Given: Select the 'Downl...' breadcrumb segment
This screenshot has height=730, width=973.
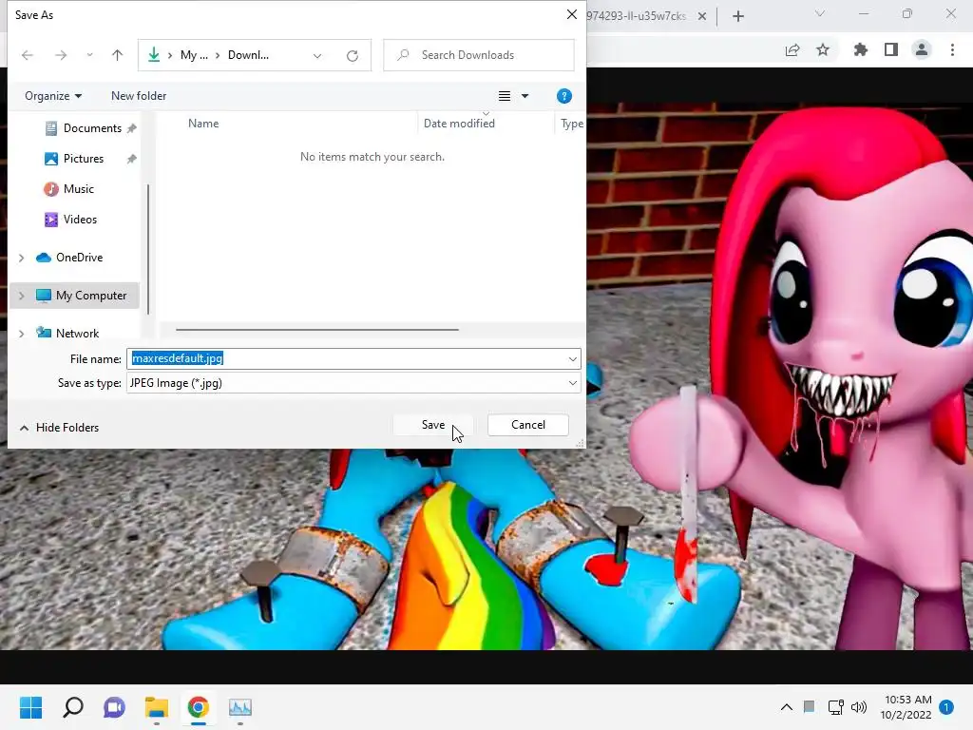Looking at the screenshot, I should point(248,55).
